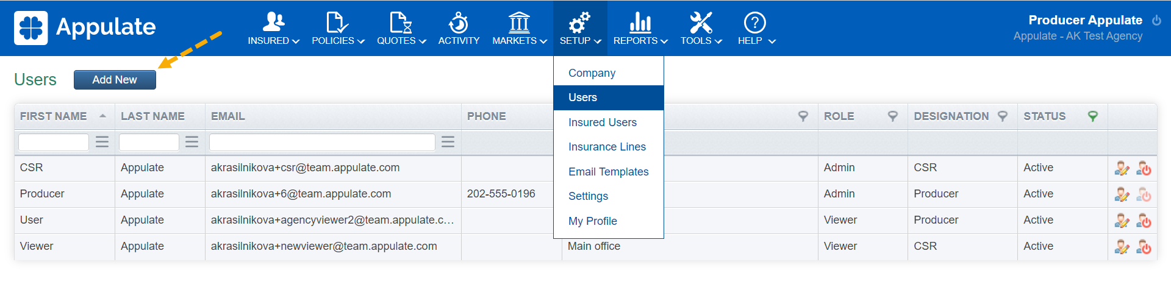Click the Appulate logo icon
Image resolution: width=1171 pixels, height=287 pixels.
click(30, 28)
